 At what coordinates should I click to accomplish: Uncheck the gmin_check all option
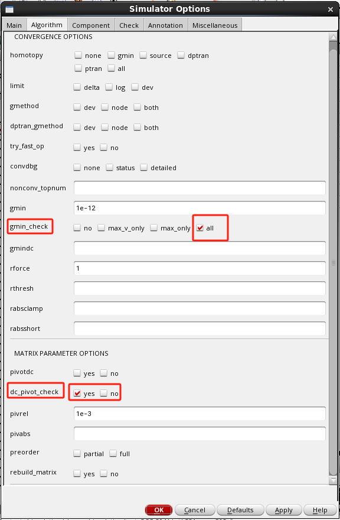pyautogui.click(x=200, y=227)
